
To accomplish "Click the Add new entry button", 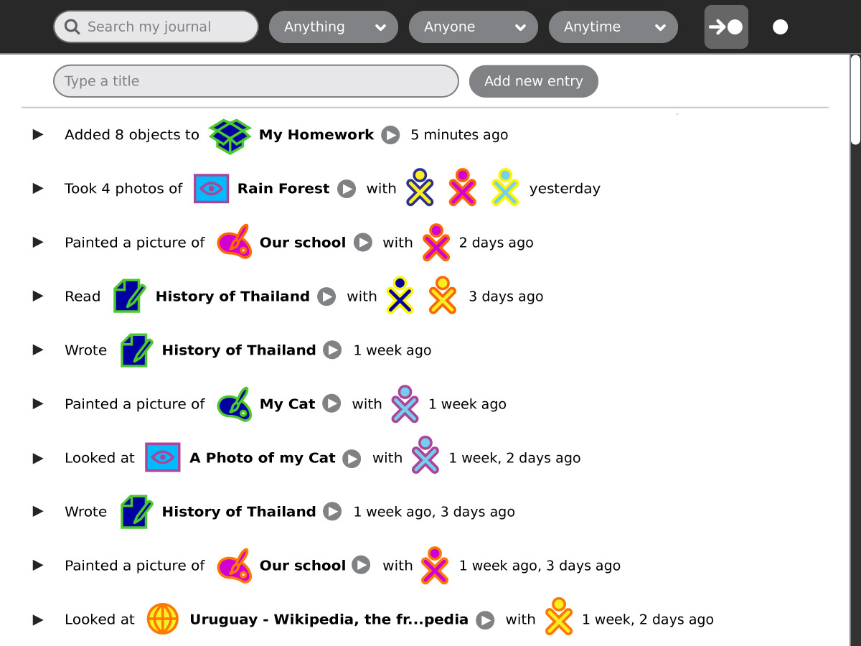I will [x=533, y=81].
